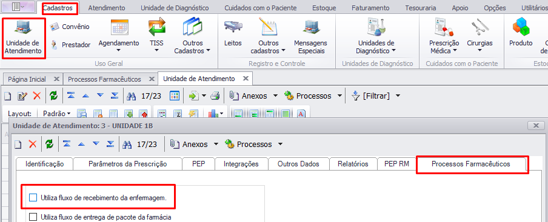Select the Tesouraria ribbon tab
The width and height of the screenshot is (548, 222).
click(x=421, y=8)
